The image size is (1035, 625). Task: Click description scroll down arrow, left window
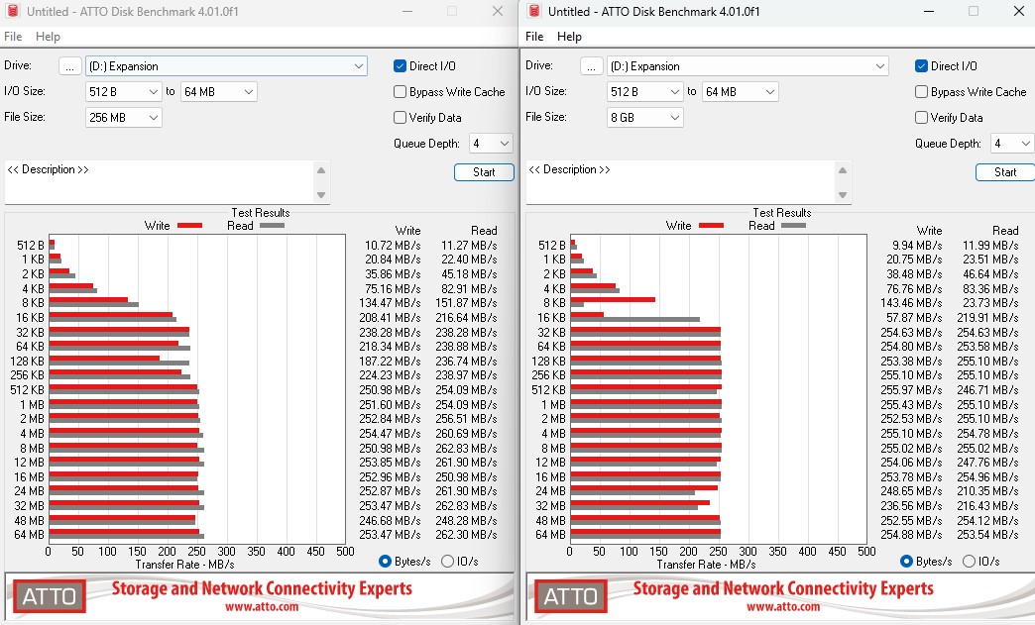coord(321,195)
